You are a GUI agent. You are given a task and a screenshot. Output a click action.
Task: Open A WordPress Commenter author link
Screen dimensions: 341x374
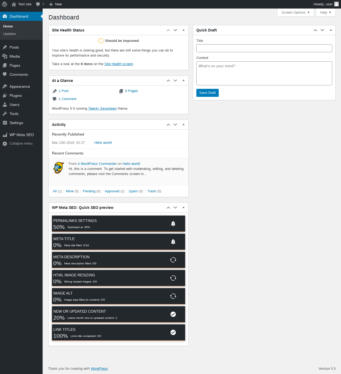click(x=97, y=164)
